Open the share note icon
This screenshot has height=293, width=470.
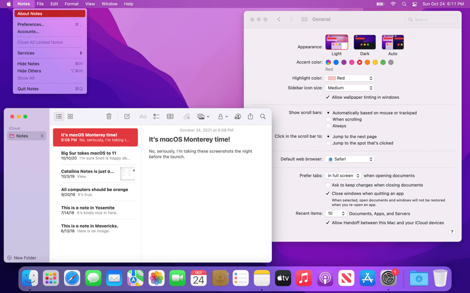click(x=250, y=116)
